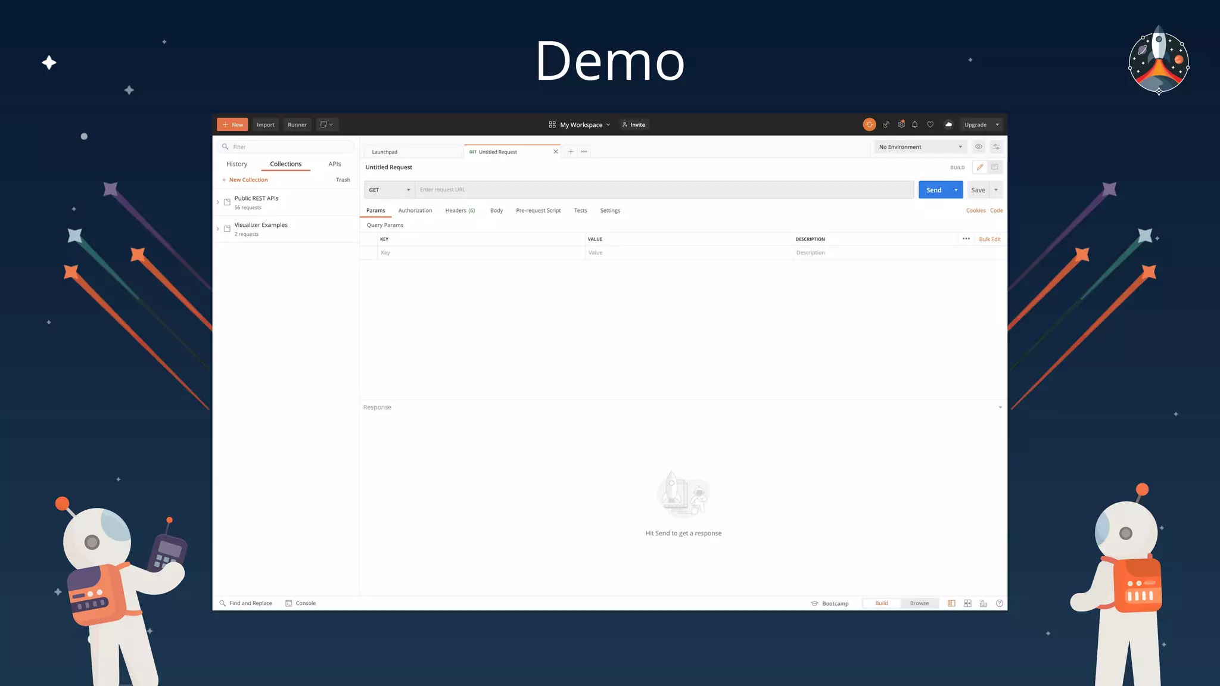Switch to the Collections tab
This screenshot has width=1220, height=686.
285,164
